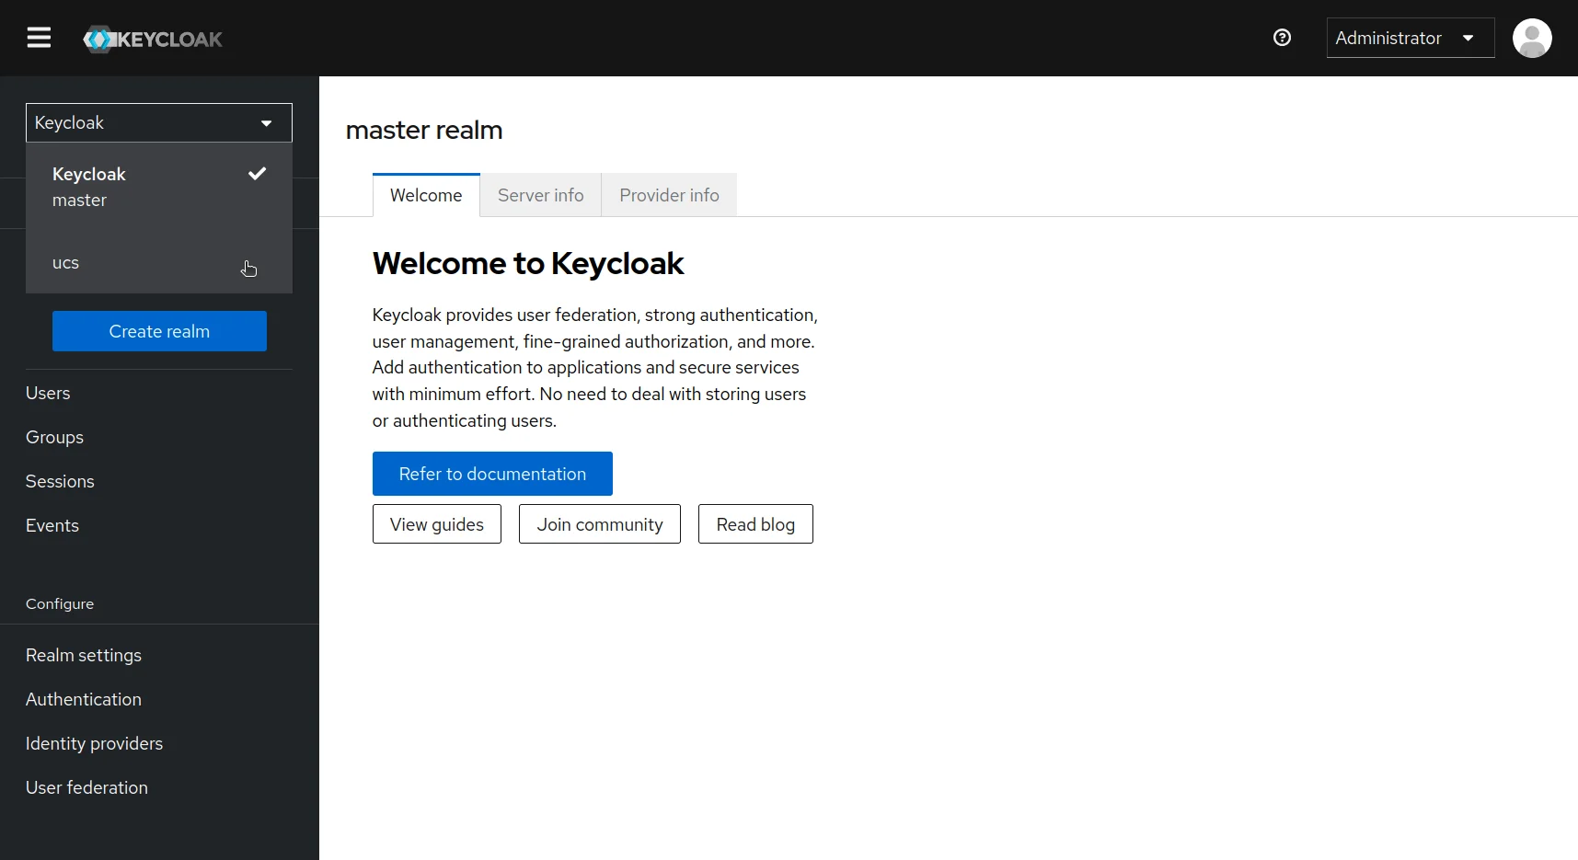Click the Keycloak logo
Viewport: 1578px width, 860px height.
click(x=153, y=39)
